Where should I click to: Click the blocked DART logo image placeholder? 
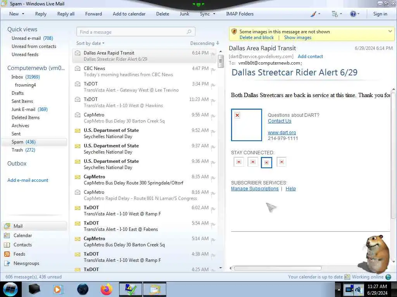246,125
